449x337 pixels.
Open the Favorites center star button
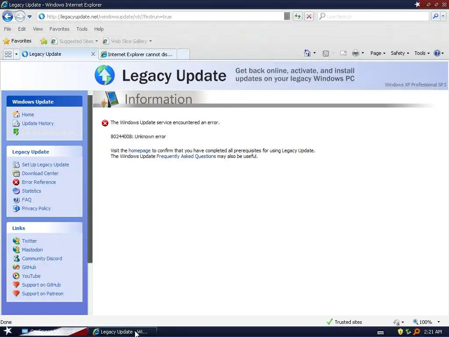(17, 41)
